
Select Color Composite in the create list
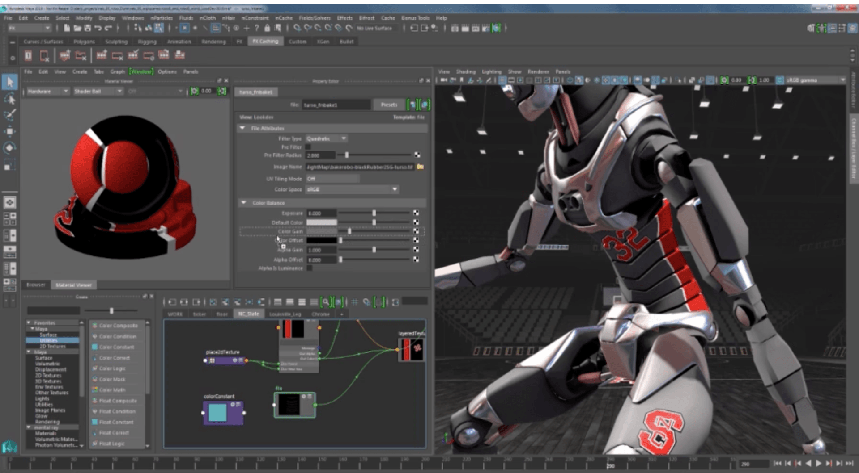tap(118, 326)
